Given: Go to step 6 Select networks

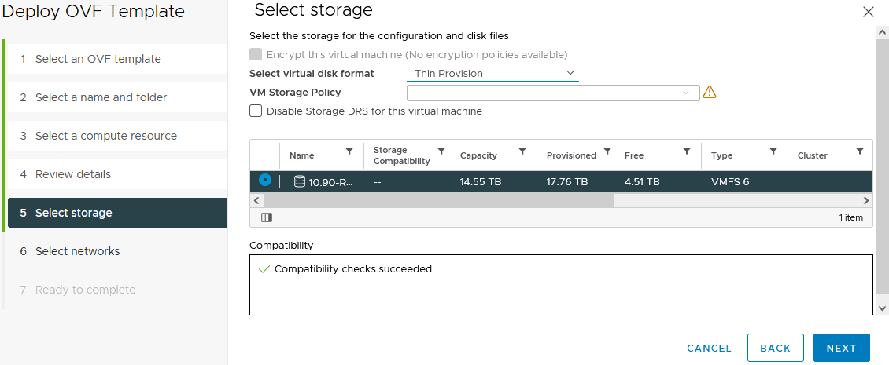Looking at the screenshot, I should (77, 251).
